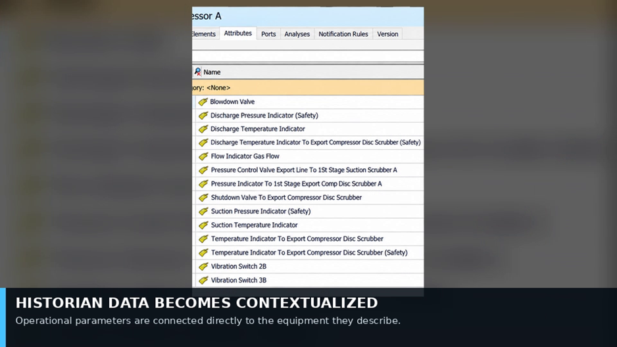Click the Discharge Temperature Indicator tag icon
The width and height of the screenshot is (617, 347).
pos(203,129)
